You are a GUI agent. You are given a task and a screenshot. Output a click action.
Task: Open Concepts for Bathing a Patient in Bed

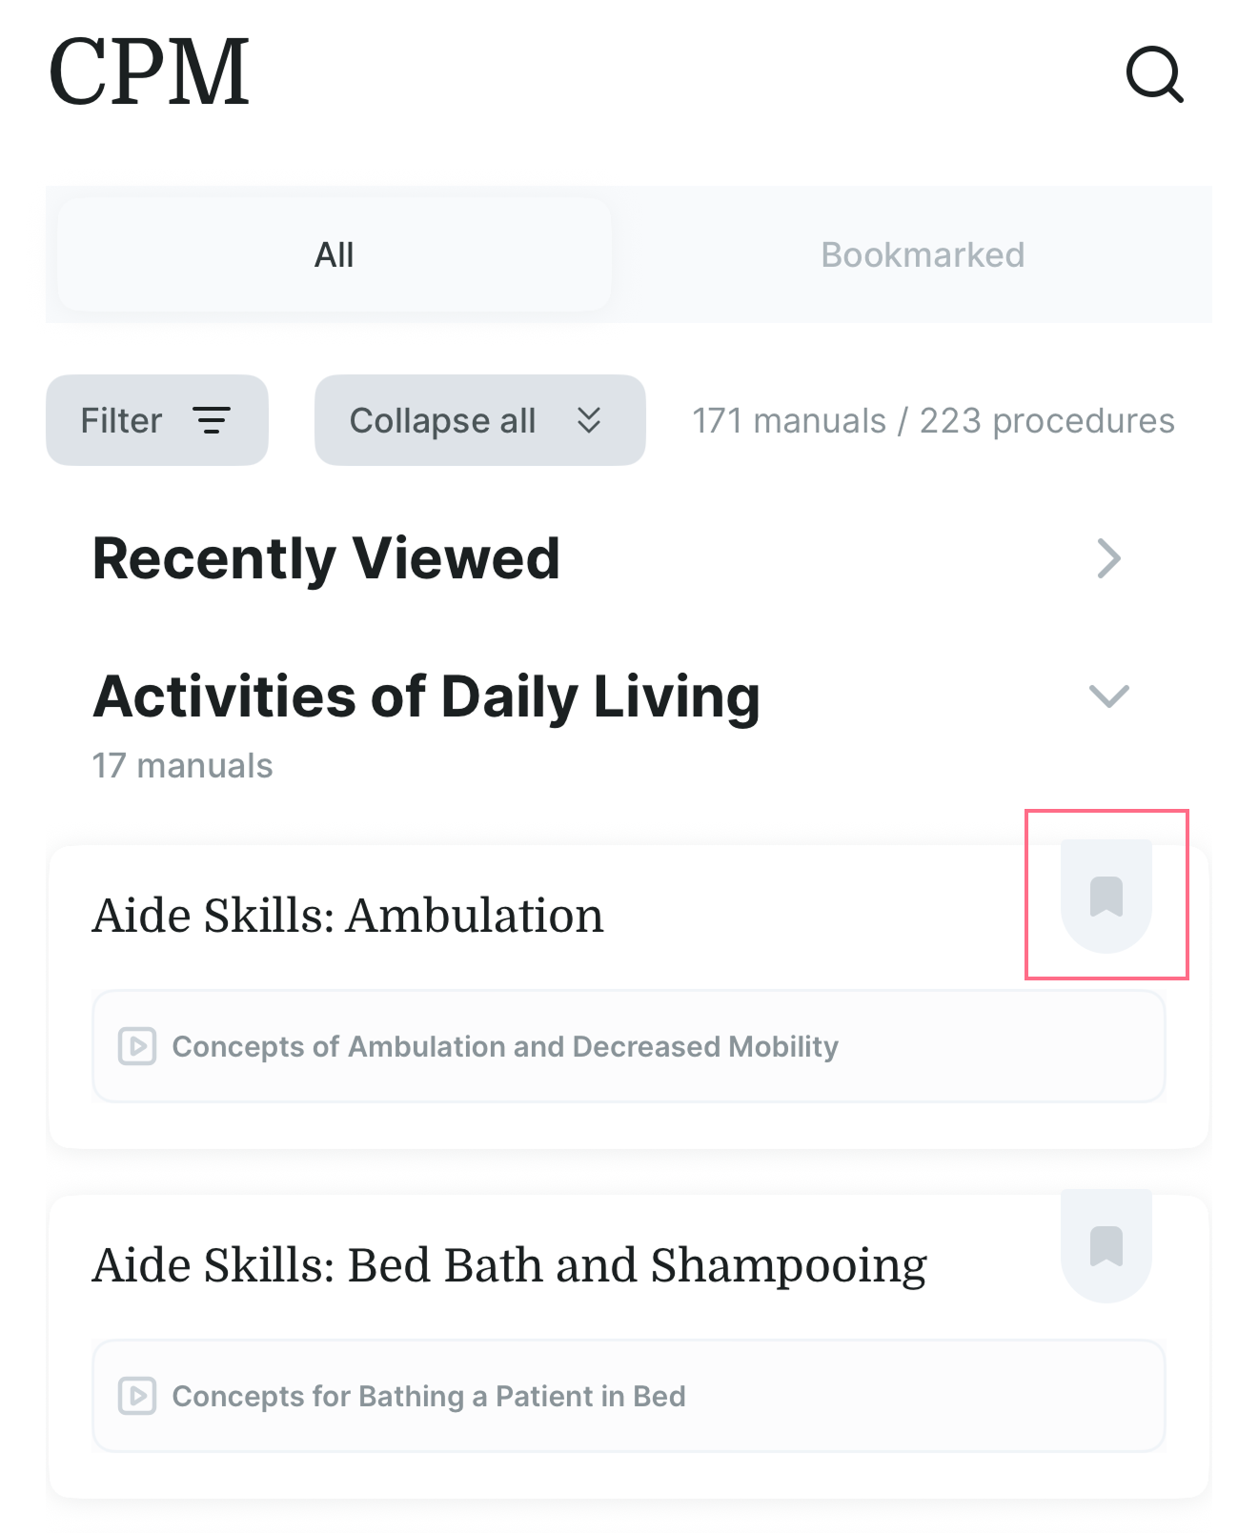[x=429, y=1396]
